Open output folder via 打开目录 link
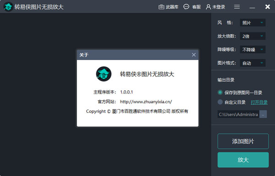Screen dimensions: 275x176 [259, 102]
